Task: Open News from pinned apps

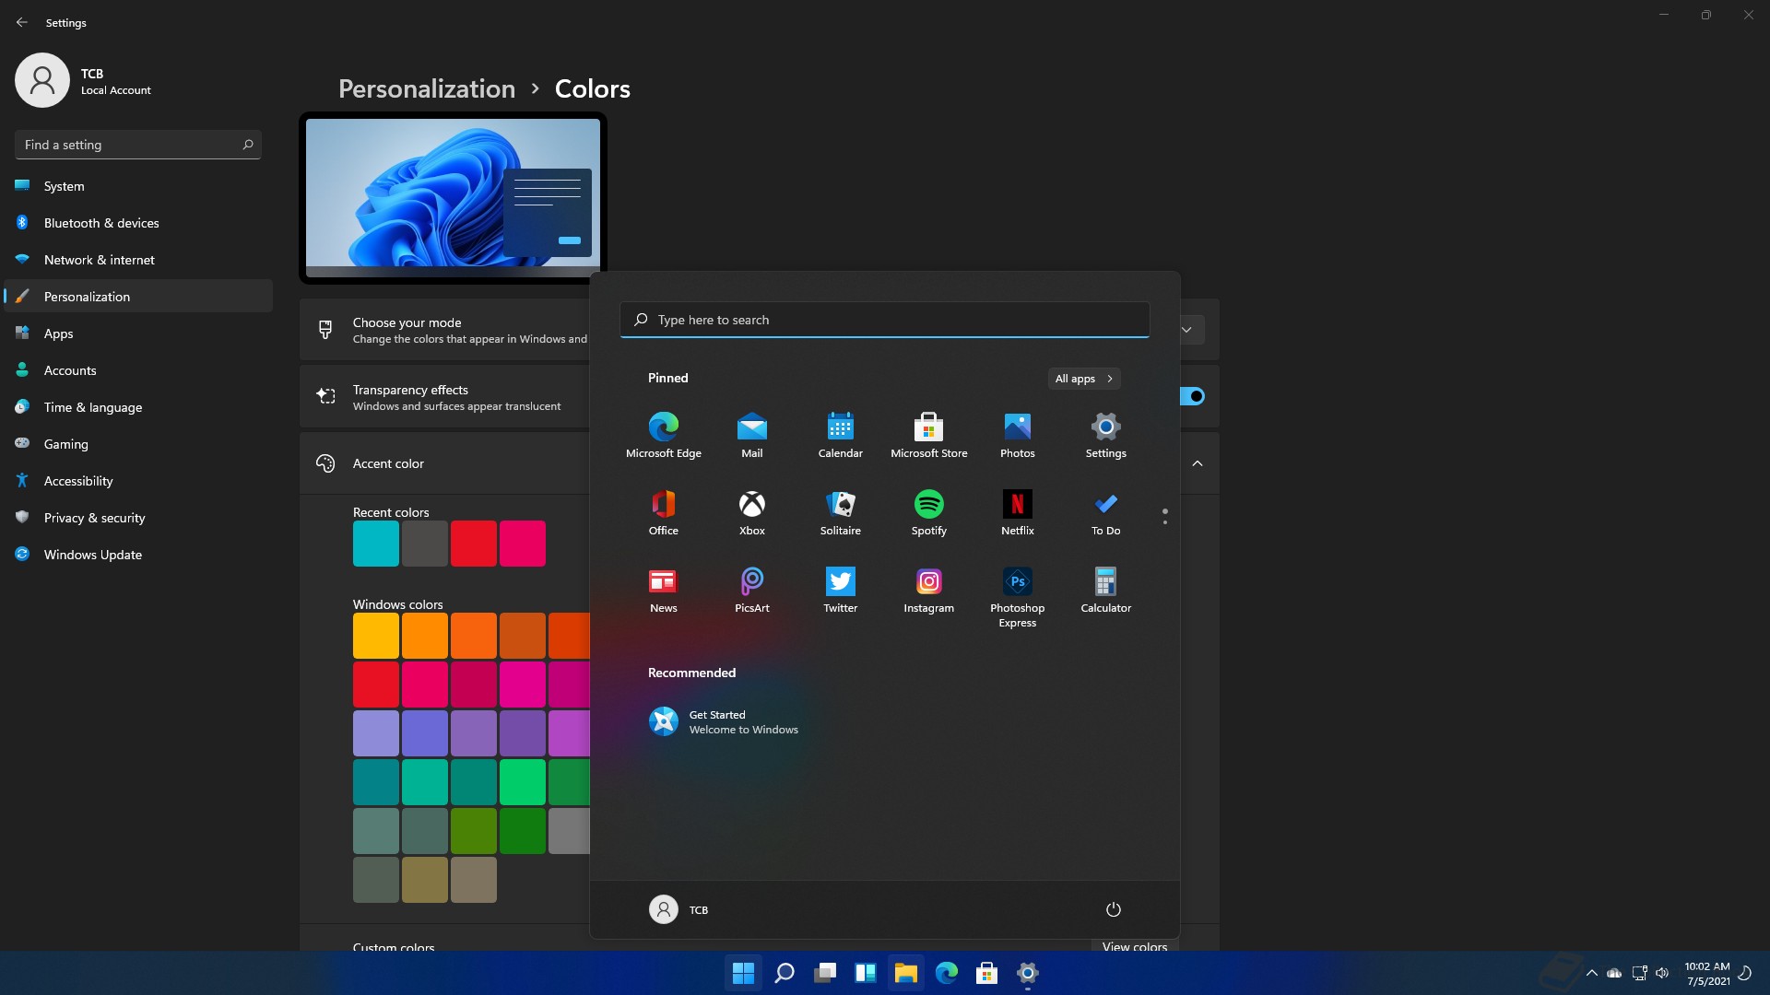Action: point(664,590)
